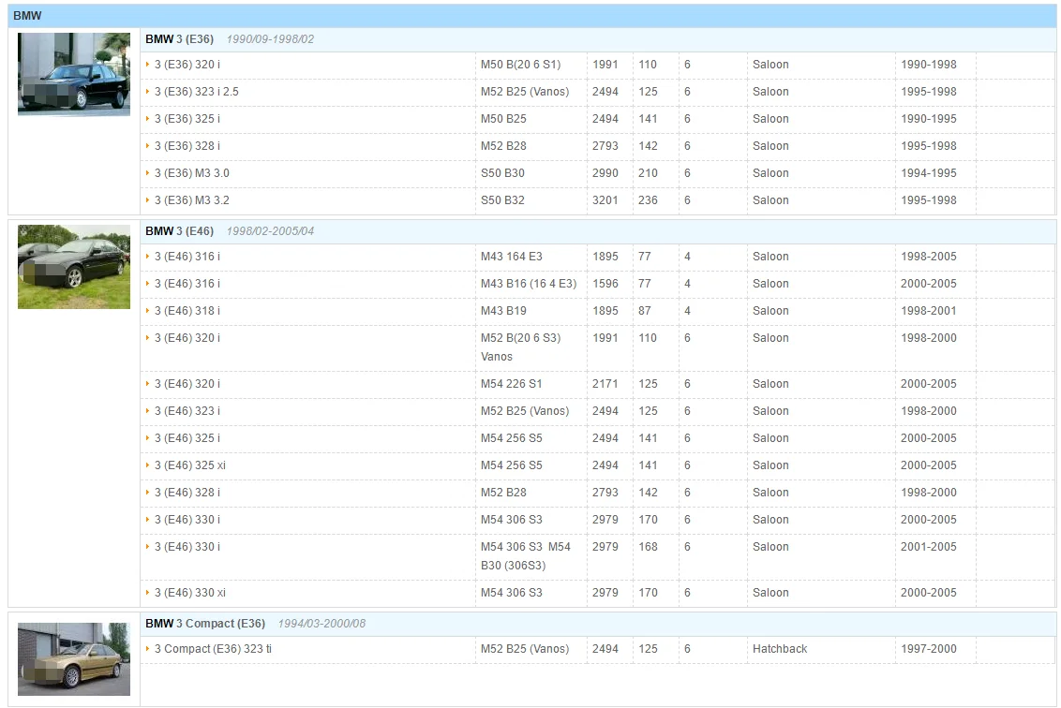Click the orange arrow beside 3 (E36) 320 i
Image resolution: width=1061 pixels, height=708 pixels.
pyautogui.click(x=147, y=65)
